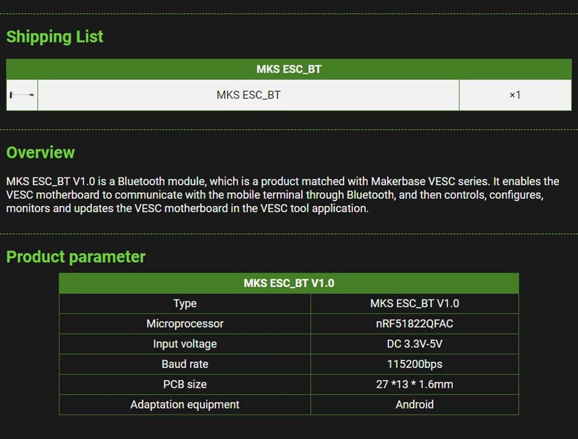Click the Type row label
This screenshot has height=439, width=578.
click(x=185, y=304)
